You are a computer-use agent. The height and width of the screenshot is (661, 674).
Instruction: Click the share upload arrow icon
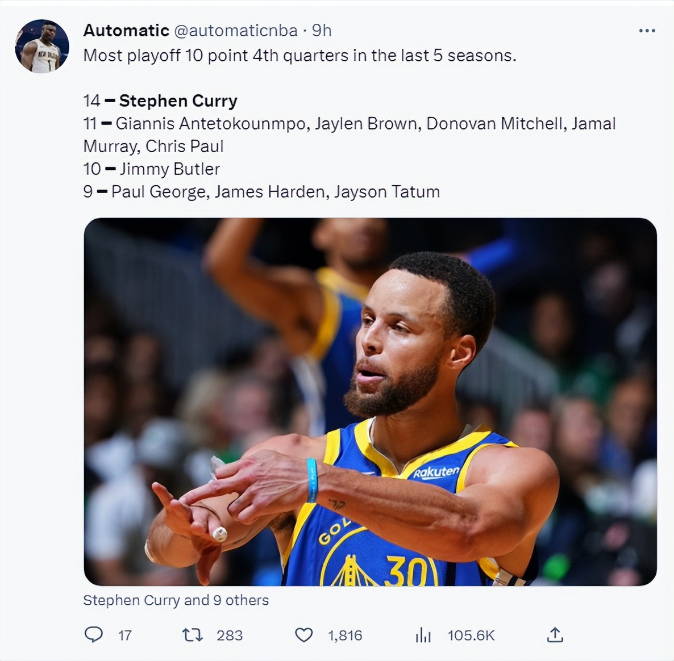pyautogui.click(x=555, y=634)
